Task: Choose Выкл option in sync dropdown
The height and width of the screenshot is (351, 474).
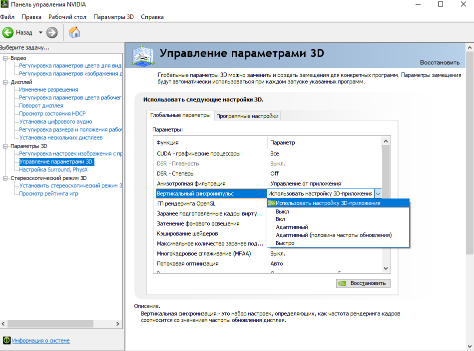Action: click(x=338, y=211)
